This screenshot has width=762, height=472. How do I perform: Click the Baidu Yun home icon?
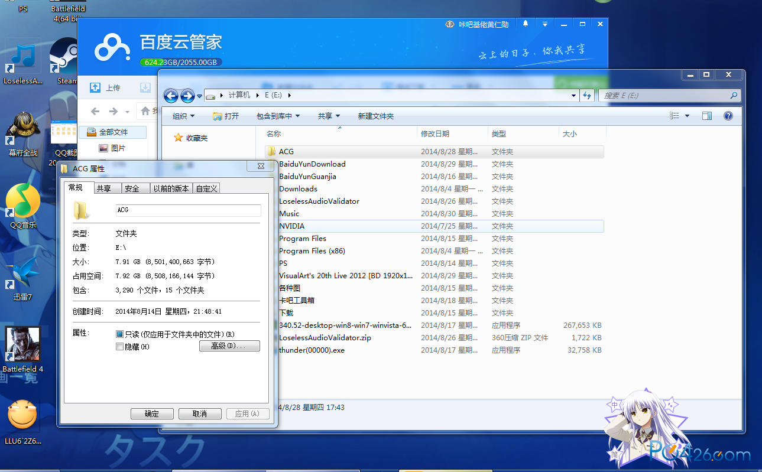pos(145,110)
